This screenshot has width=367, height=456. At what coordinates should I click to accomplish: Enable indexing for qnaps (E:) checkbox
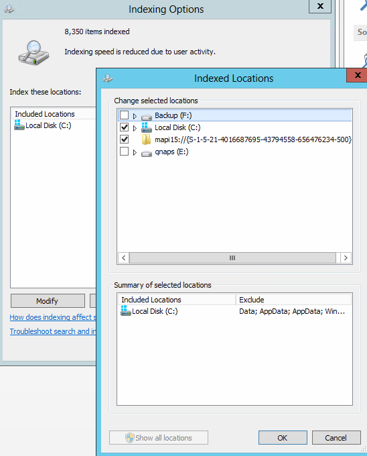(125, 152)
